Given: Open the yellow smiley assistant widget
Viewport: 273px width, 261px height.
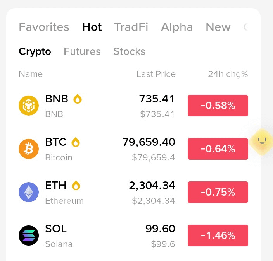Looking at the screenshot, I should (x=261, y=142).
